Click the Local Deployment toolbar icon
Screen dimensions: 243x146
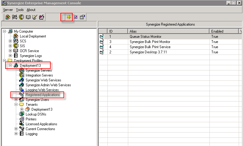point(8,17)
